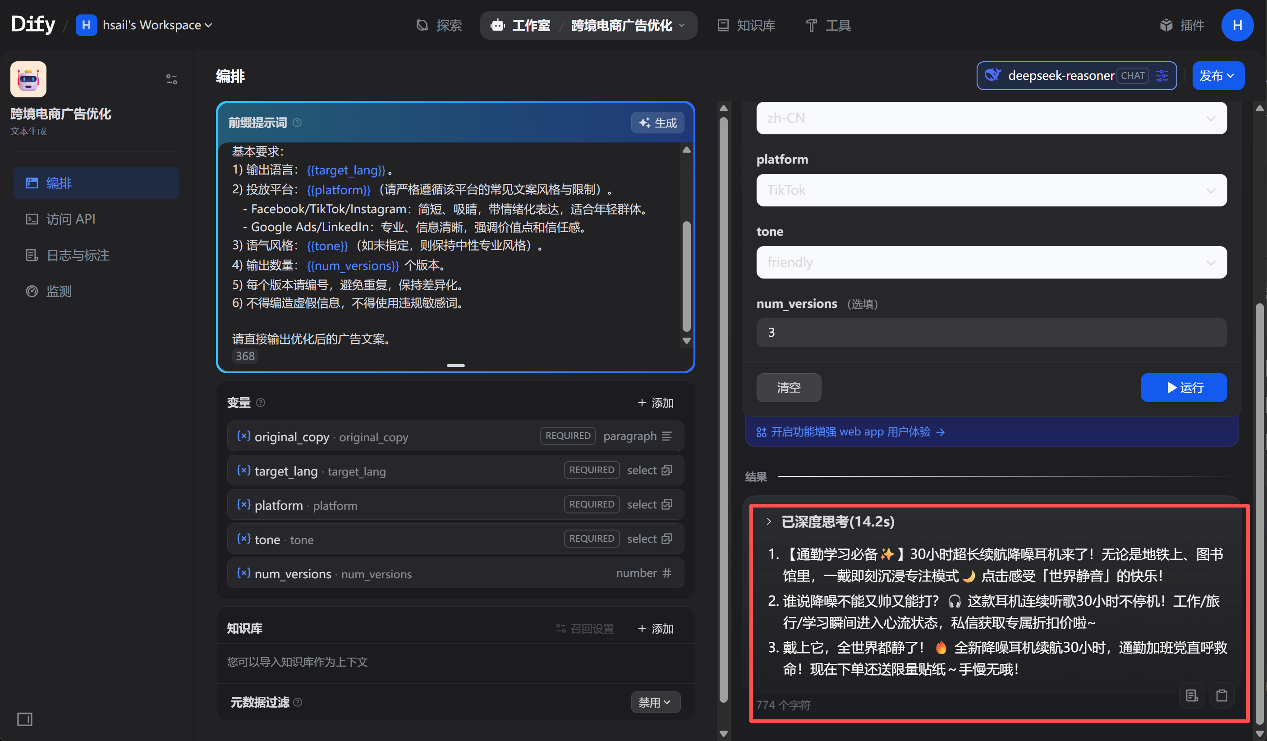Click the Dify logo
This screenshot has width=1267, height=741.
[33, 24]
